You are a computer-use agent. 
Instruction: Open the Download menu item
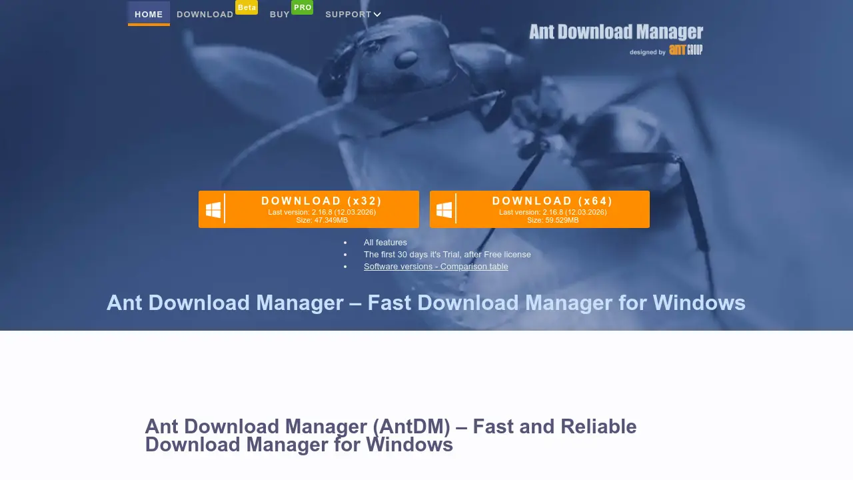click(x=205, y=14)
